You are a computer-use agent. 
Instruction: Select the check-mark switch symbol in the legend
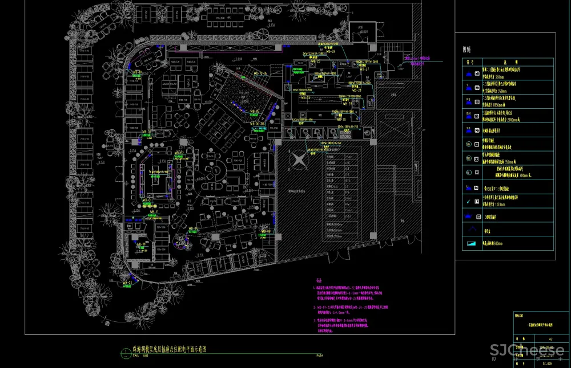click(468, 201)
